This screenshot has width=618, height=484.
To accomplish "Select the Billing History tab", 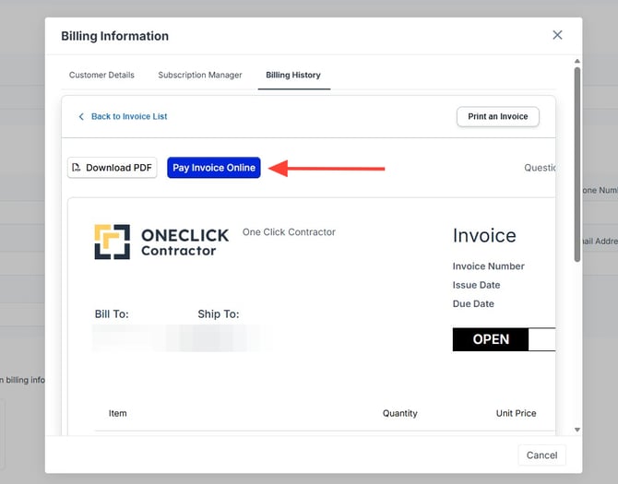I will (293, 75).
